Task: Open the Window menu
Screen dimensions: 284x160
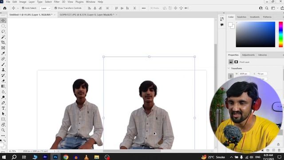Action: click(x=91, y=2)
